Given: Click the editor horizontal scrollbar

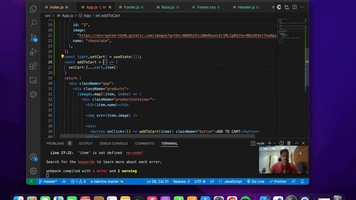Looking at the screenshot, I should pyautogui.click(x=157, y=136).
